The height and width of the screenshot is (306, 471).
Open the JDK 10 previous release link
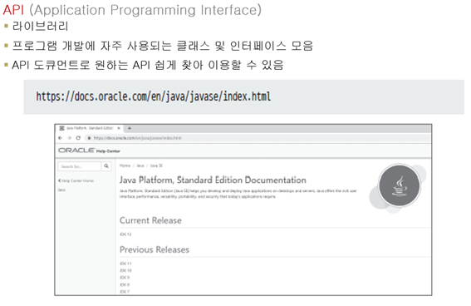(125, 270)
